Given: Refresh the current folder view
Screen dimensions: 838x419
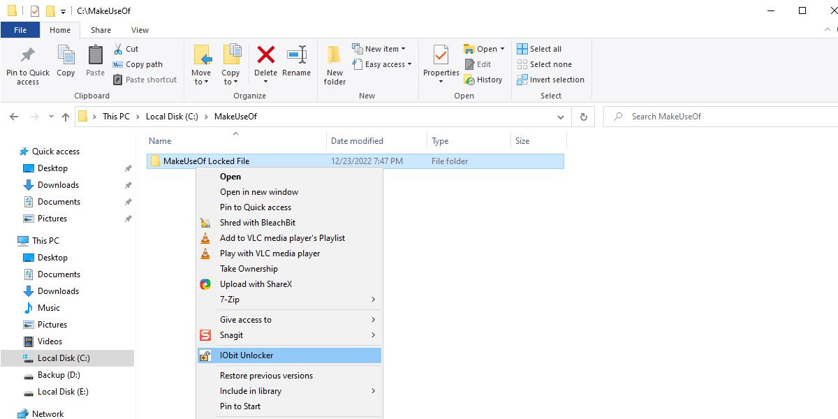Looking at the screenshot, I should point(583,117).
